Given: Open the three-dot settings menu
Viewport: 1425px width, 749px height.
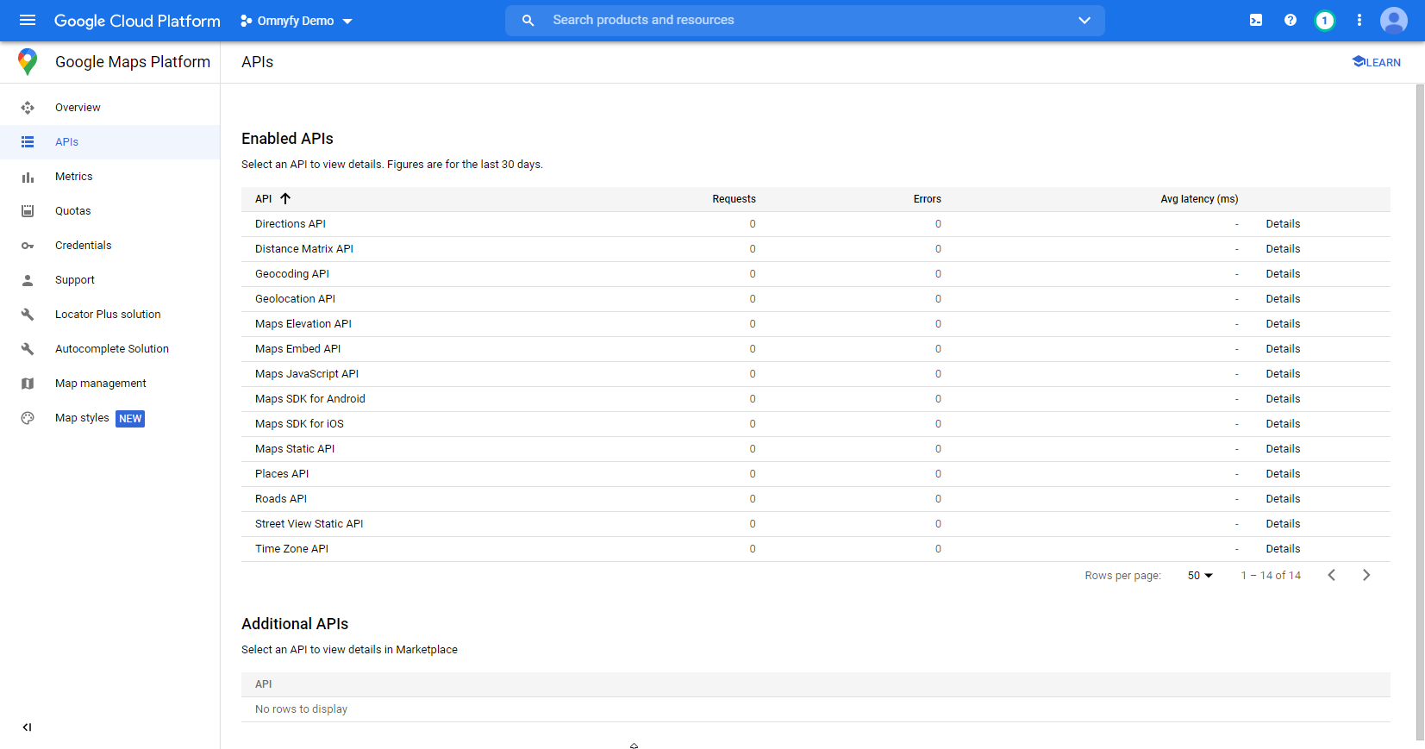Looking at the screenshot, I should (1359, 20).
